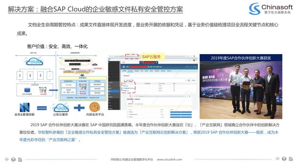Screen dimensions: 296x167
Task: Select the architecture diagram image
Action: 61,76
